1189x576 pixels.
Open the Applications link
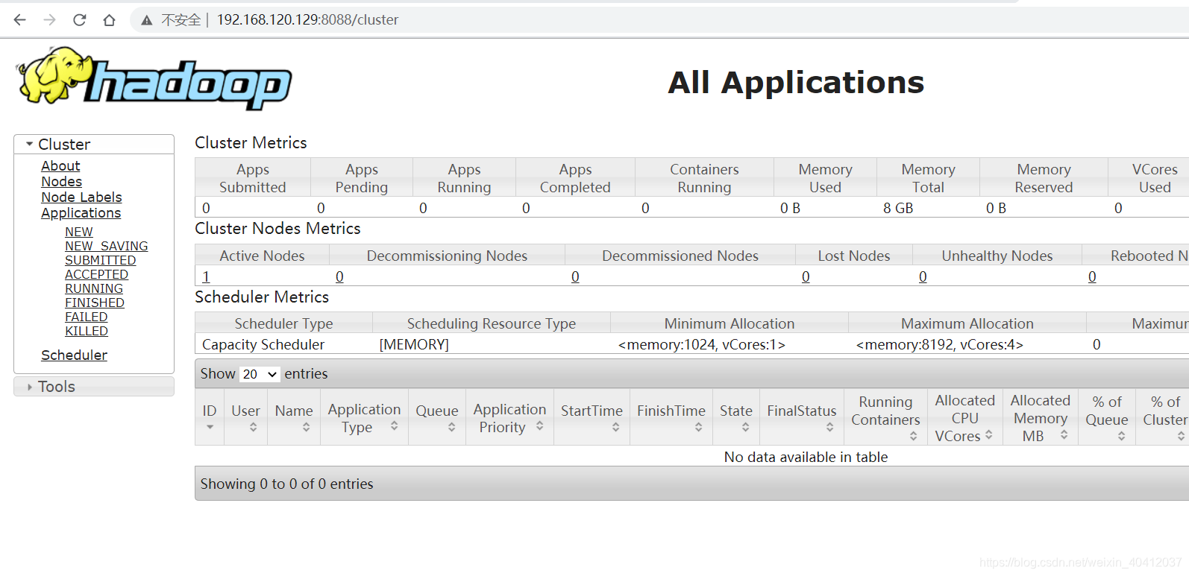point(81,213)
